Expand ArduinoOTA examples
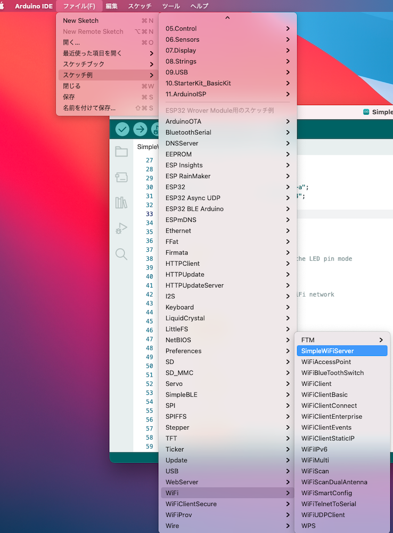This screenshot has height=533, width=393. [x=227, y=121]
